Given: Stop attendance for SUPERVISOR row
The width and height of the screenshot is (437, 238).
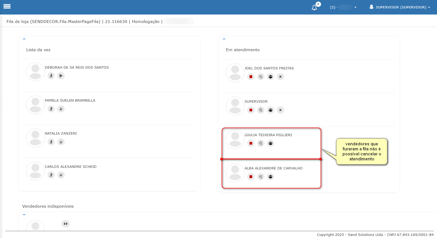Looking at the screenshot, I should click(251, 110).
